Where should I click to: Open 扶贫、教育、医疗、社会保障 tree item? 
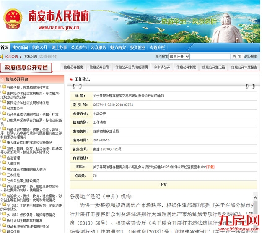click(34, 149)
